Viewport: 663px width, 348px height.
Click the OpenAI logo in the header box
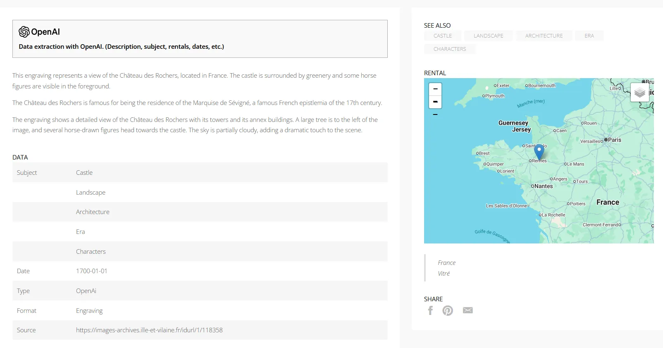pos(39,32)
